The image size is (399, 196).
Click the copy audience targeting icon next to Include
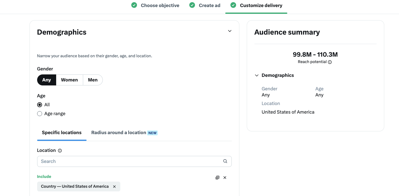point(217,177)
